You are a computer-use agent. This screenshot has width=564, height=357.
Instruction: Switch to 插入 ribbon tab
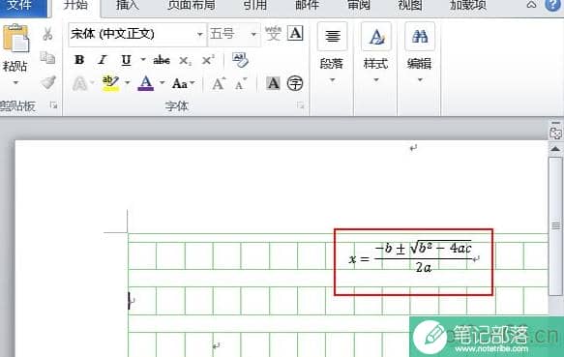(128, 5)
